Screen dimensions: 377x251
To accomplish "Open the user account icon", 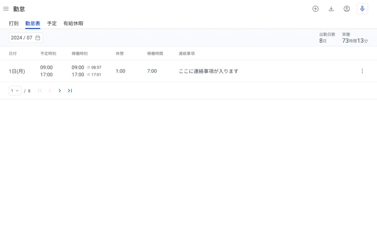I will click(347, 9).
